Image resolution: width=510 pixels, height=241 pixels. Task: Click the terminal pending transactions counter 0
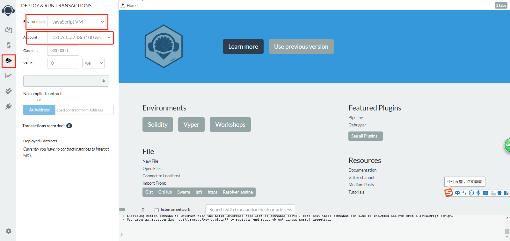[143, 210]
